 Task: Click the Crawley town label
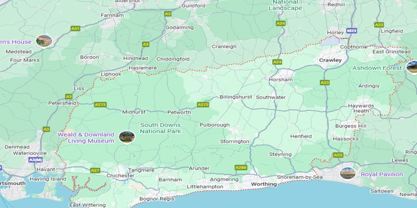point(330,60)
